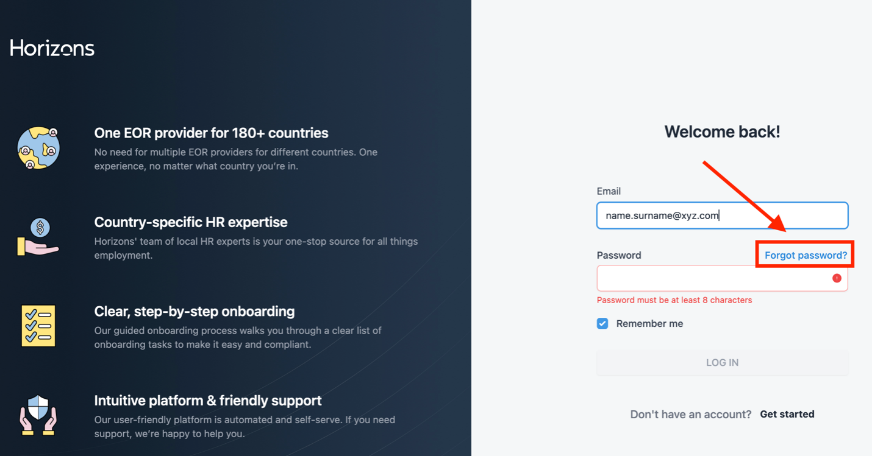Click the shield and hands support icon
This screenshot has height=456, width=872.
(x=38, y=415)
